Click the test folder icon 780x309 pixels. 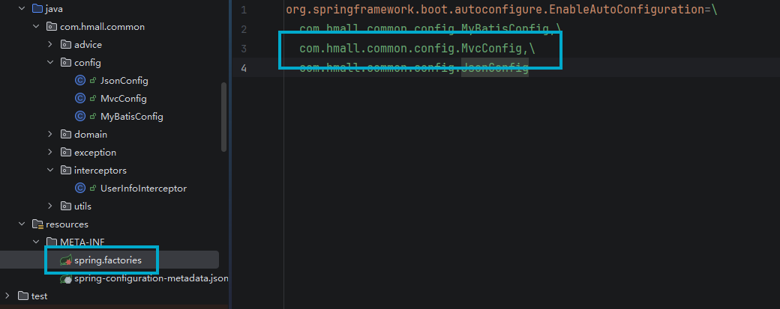point(23,296)
